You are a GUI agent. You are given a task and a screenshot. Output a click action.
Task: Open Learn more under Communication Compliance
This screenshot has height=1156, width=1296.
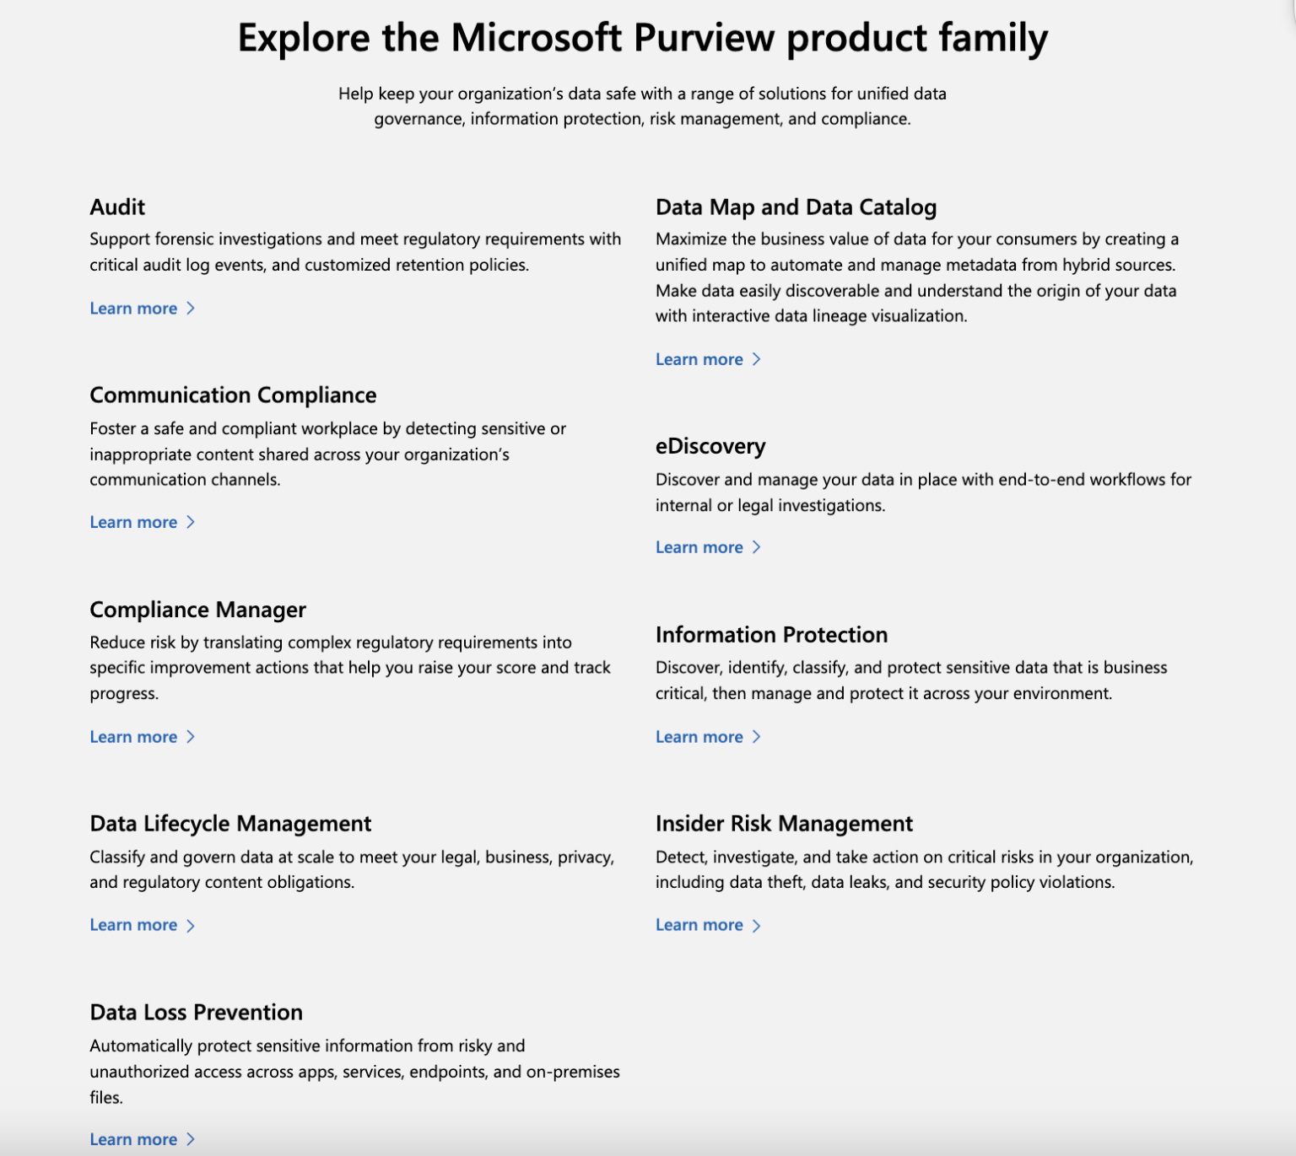click(134, 522)
